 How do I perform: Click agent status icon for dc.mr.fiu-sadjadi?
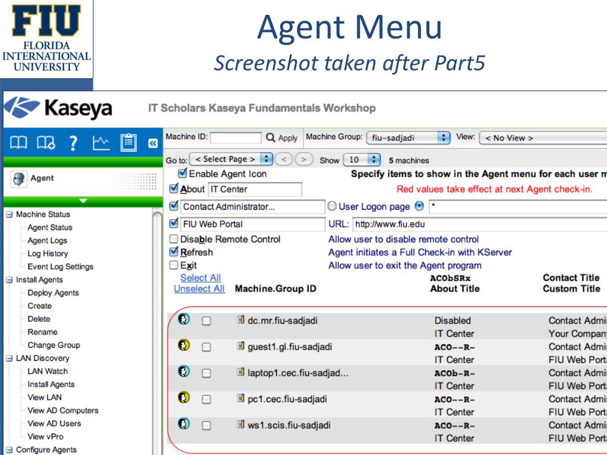(x=184, y=319)
